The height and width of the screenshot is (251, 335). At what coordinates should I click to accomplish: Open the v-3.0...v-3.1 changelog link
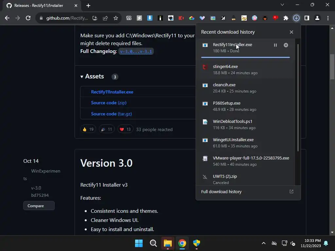[136, 51]
